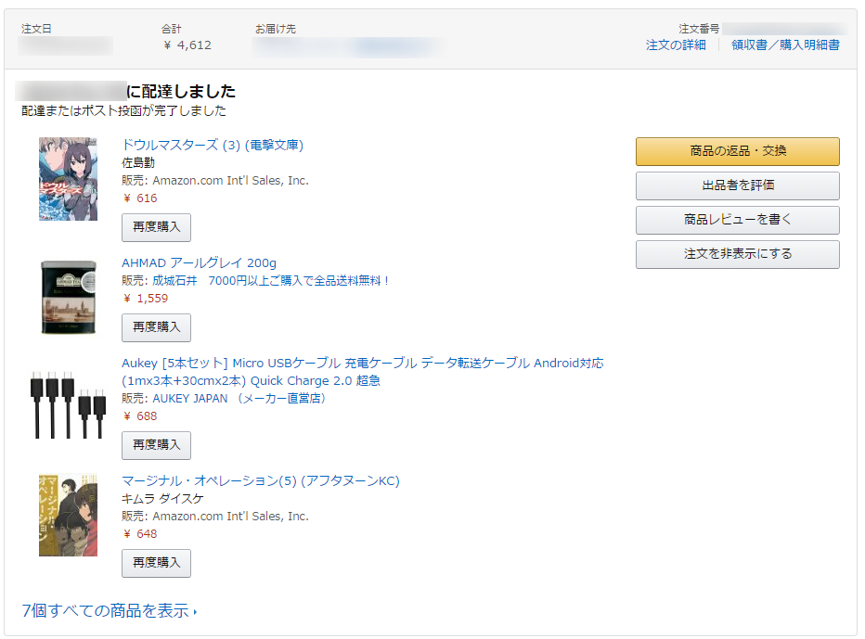Expand 7個すべての商品を表示

[108, 611]
